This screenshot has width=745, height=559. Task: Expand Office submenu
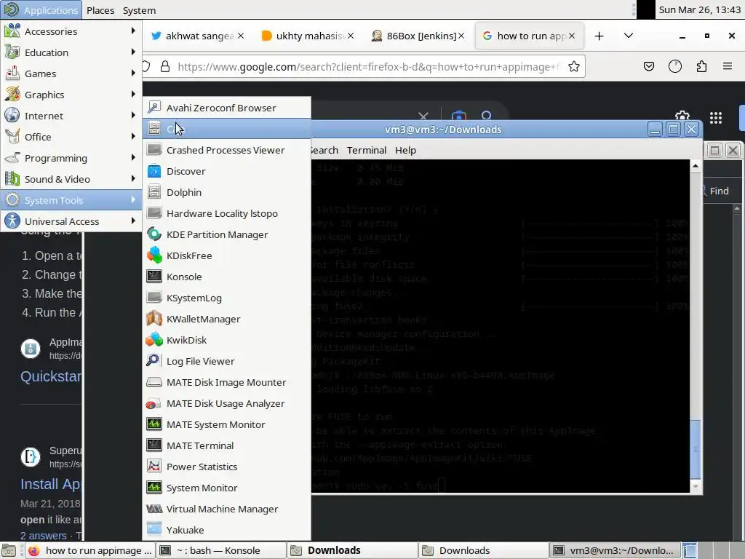71,137
